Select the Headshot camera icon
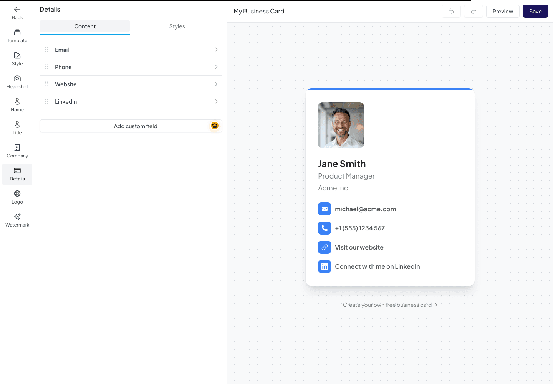The width and height of the screenshot is (553, 384). point(17,78)
